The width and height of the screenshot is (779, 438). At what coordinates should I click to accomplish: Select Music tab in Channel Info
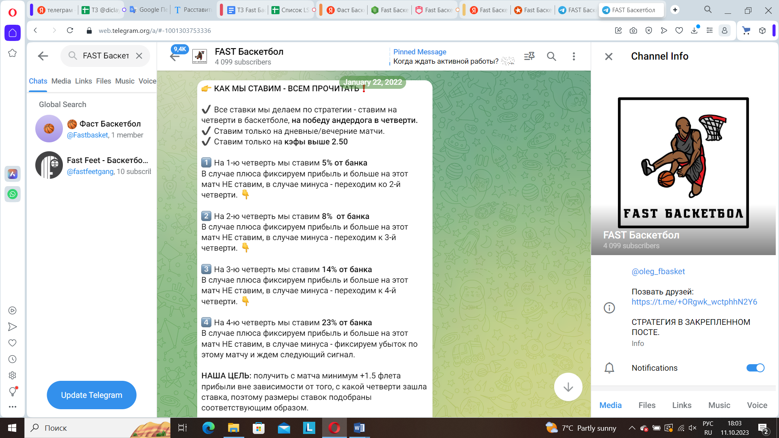(x=719, y=405)
